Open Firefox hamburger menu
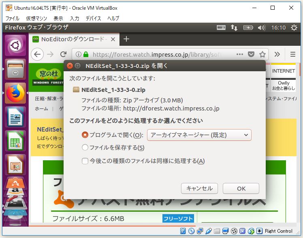 click(x=293, y=54)
